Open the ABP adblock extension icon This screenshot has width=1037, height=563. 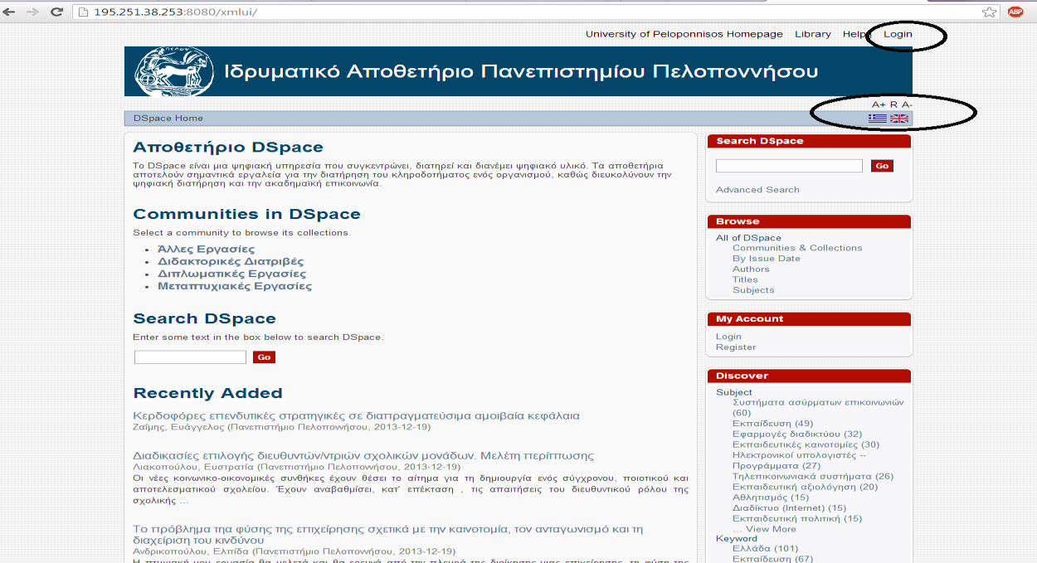pyautogui.click(x=1015, y=12)
